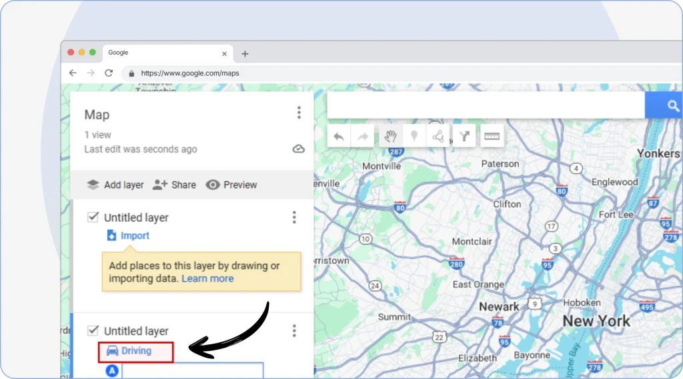Click the Share button

click(x=174, y=185)
